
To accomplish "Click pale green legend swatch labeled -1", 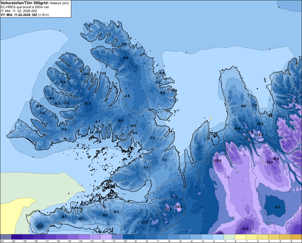I will (x=229, y=237).
